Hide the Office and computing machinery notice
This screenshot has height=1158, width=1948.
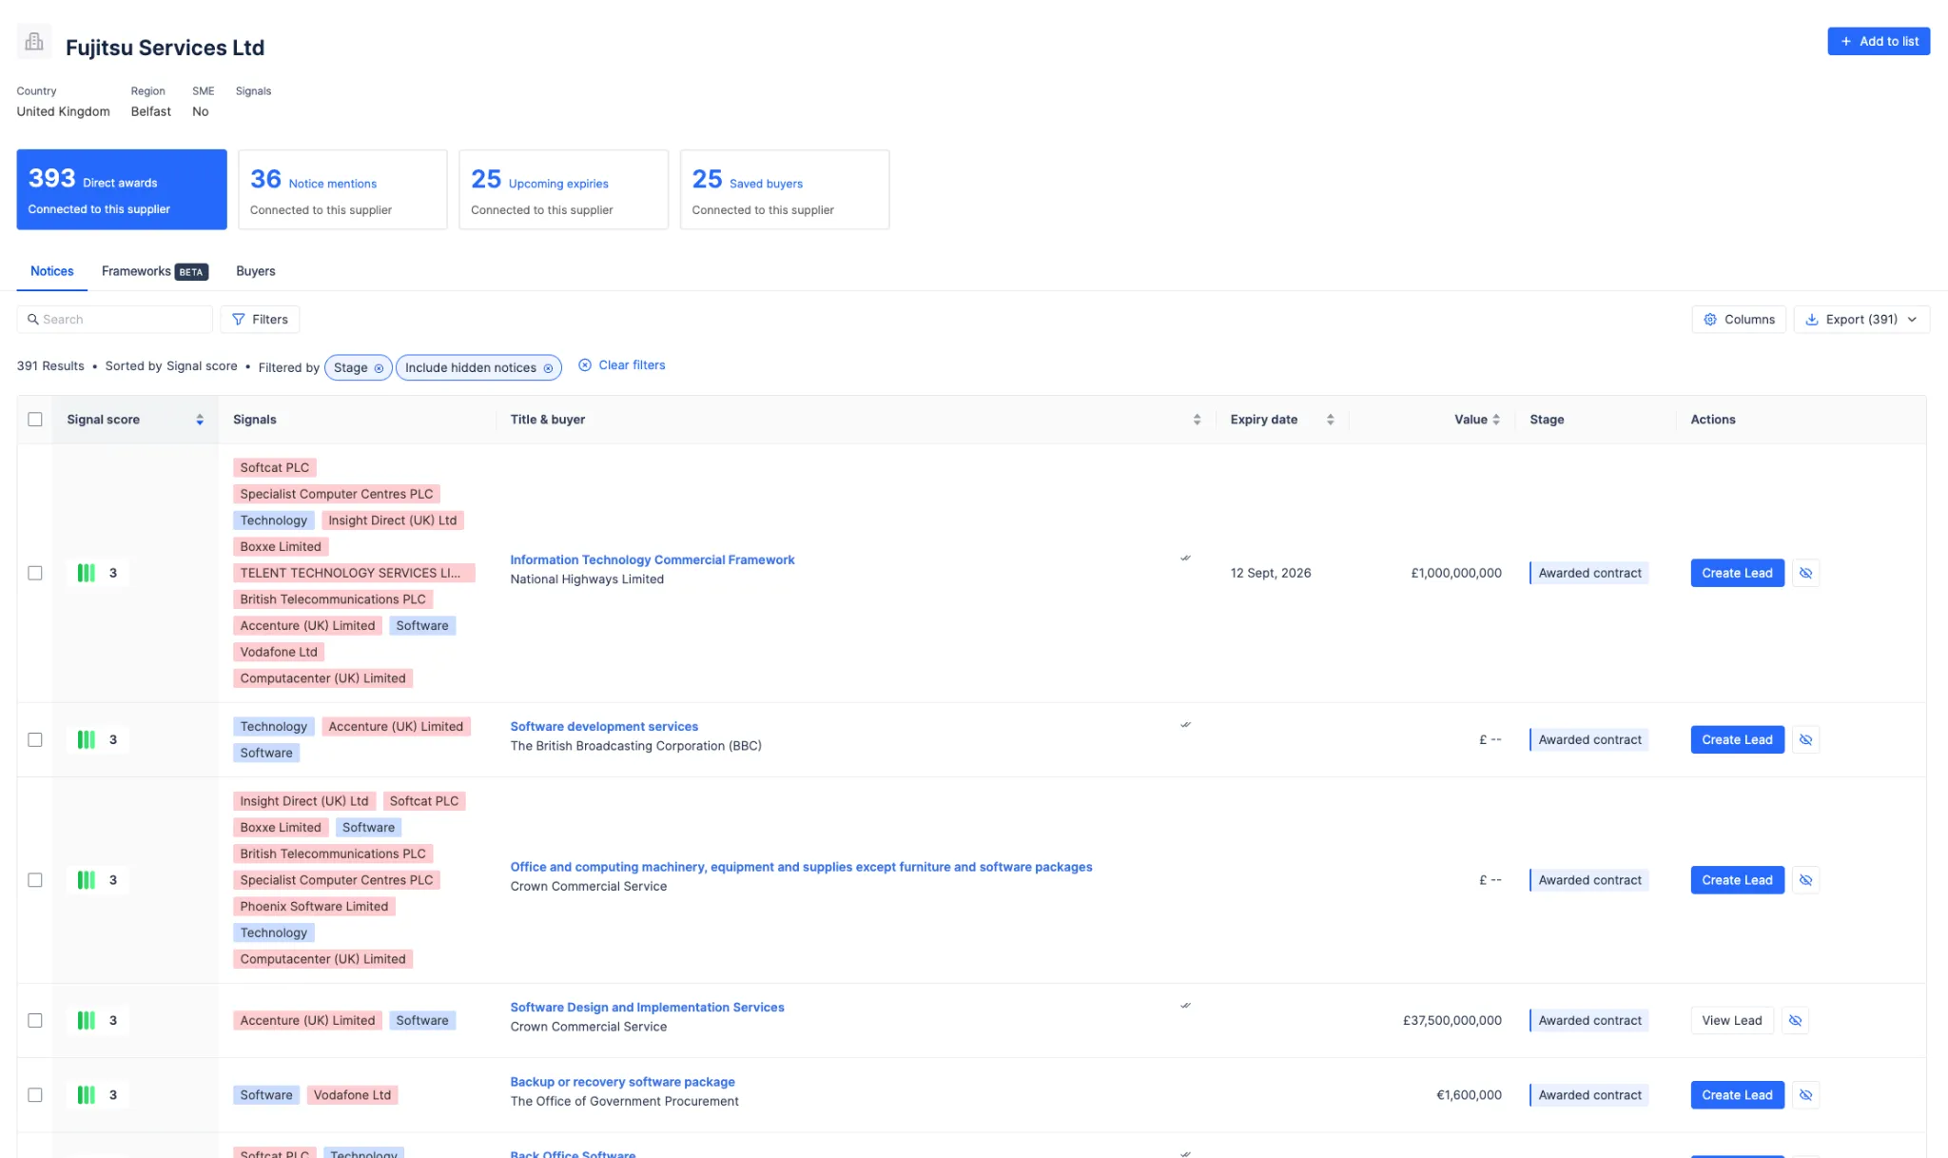point(1805,880)
